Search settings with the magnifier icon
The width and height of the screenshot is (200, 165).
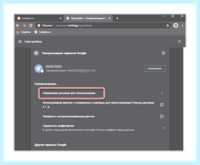(x=180, y=42)
